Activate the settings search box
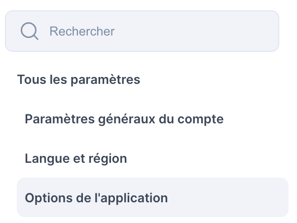This screenshot has width=297, height=223. (x=142, y=31)
